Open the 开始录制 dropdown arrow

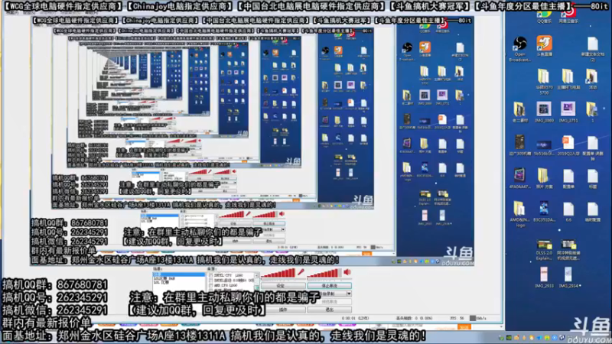(349, 294)
